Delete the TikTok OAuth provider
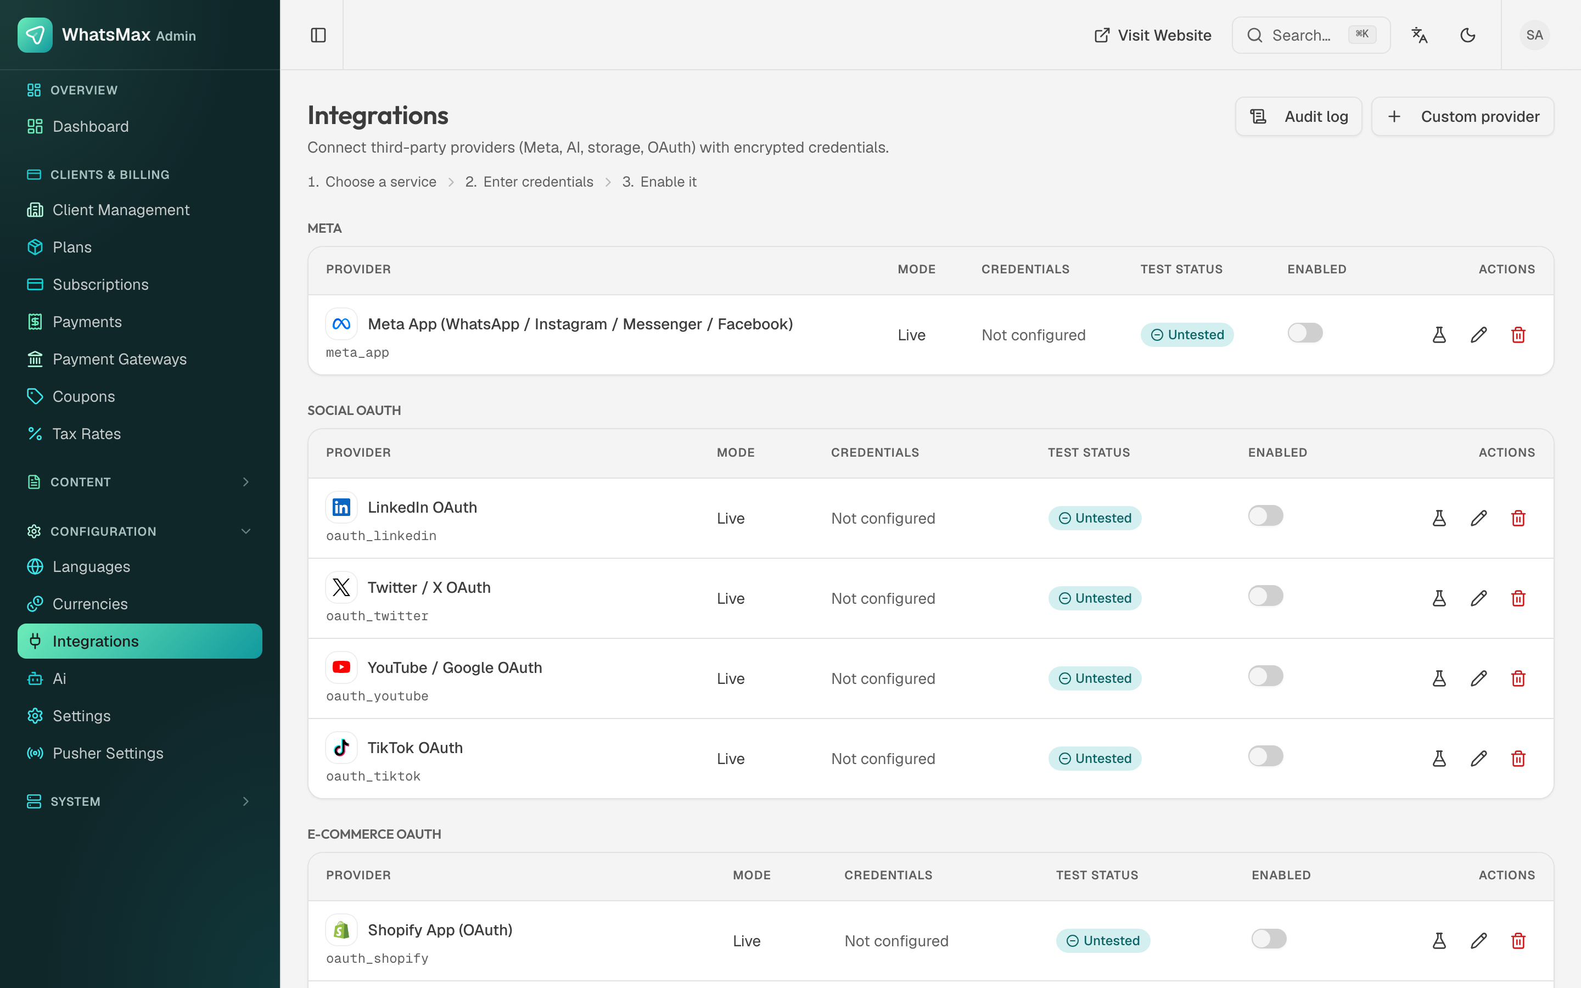Viewport: 1581px width, 988px height. click(1518, 759)
